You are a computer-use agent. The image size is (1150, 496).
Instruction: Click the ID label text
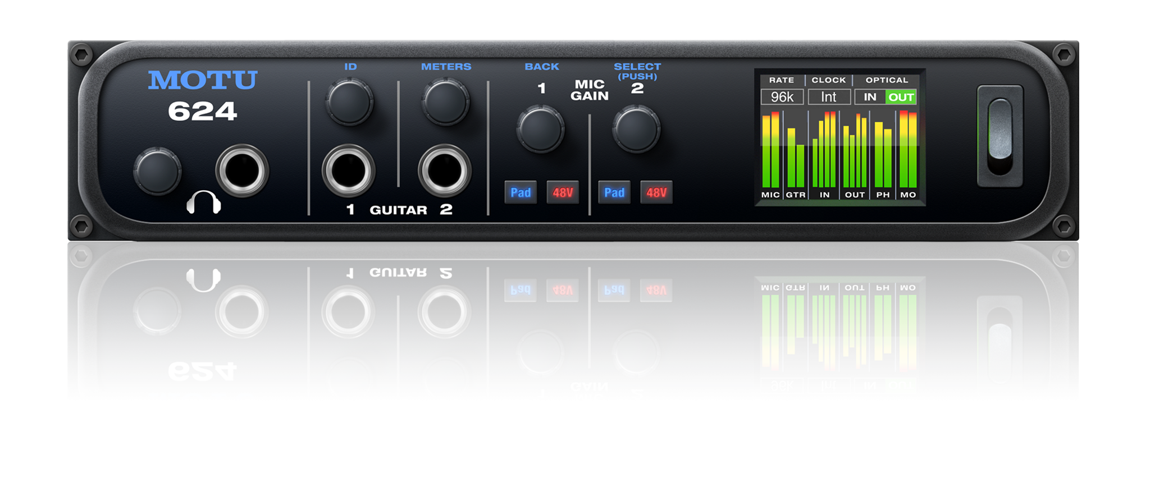pos(350,66)
